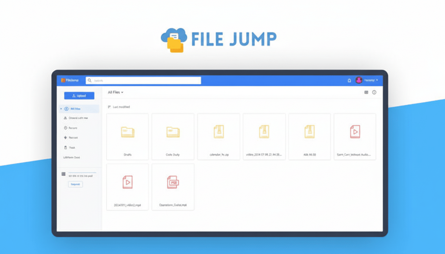Click the search magnifier icon
Viewport: 445px width, 254px height.
pos(89,80)
